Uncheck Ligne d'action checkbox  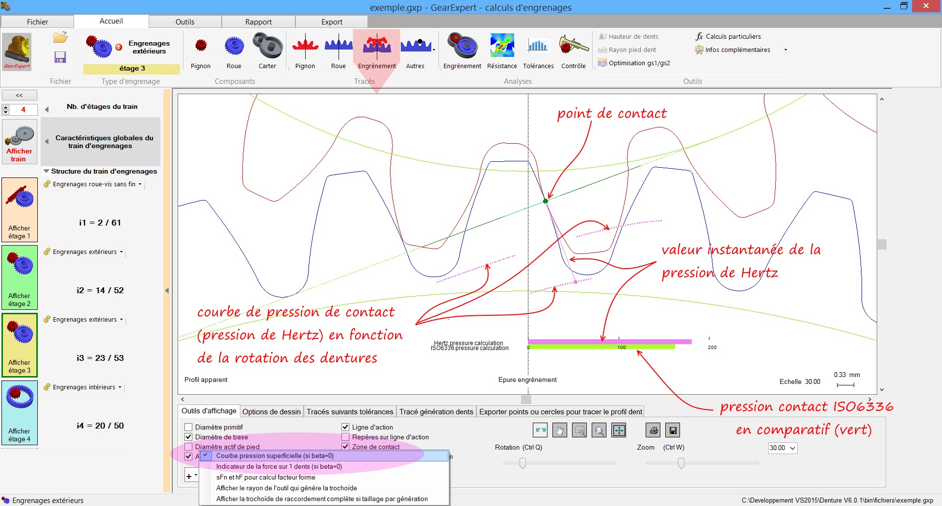point(345,427)
